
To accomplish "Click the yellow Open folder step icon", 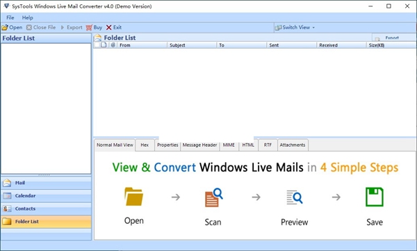I will click(x=133, y=197).
